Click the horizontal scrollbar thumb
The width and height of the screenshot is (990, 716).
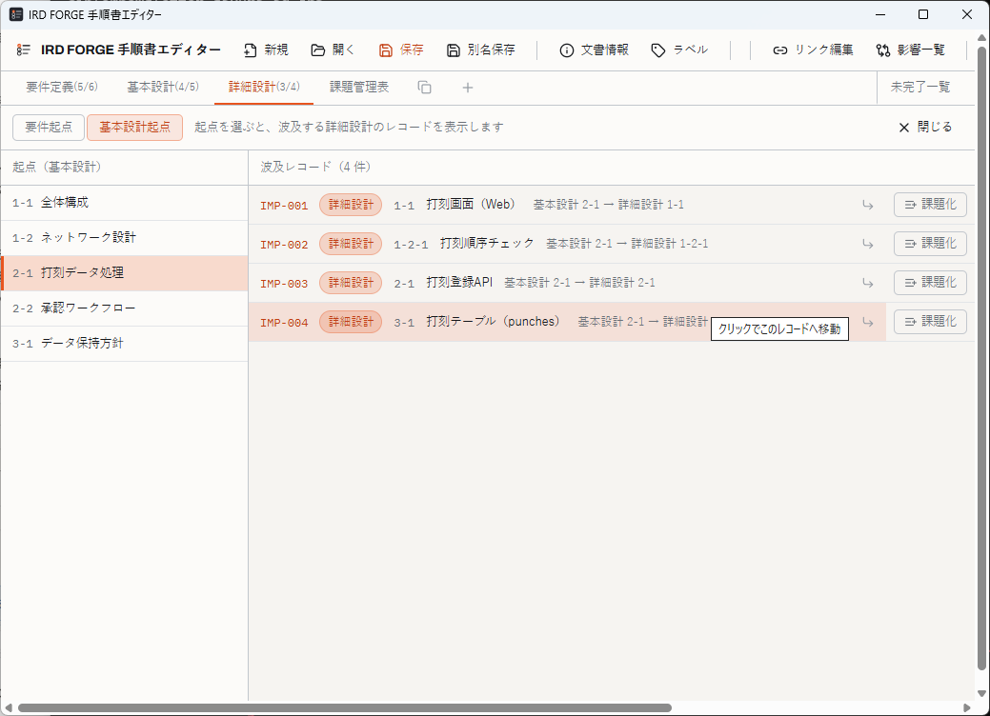click(345, 707)
